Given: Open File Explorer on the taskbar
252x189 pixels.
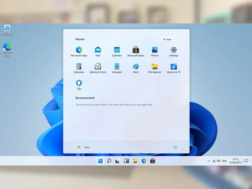Looking at the screenshot, I should 135,161.
